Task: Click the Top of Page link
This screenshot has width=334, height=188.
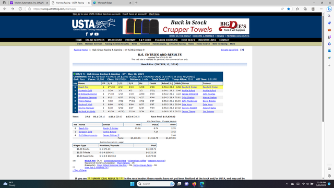Action: click(79, 170)
